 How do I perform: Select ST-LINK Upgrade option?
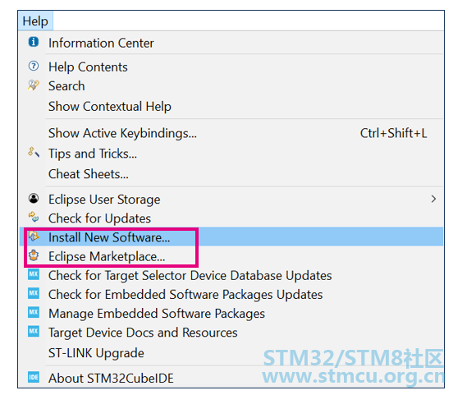(x=96, y=353)
